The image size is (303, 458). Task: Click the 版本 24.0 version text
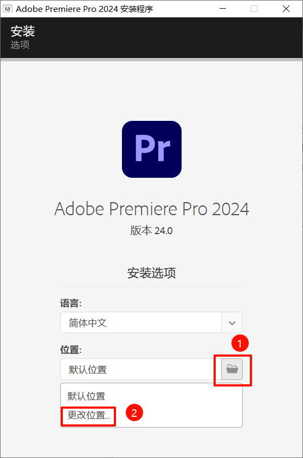[x=151, y=230]
